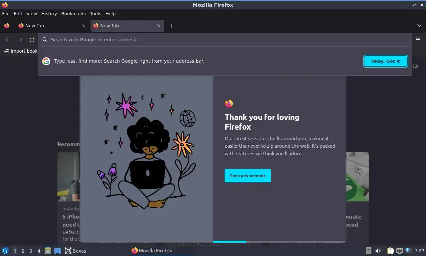The height and width of the screenshot is (256, 426).
Task: Reload the current page
Action: tap(32, 40)
